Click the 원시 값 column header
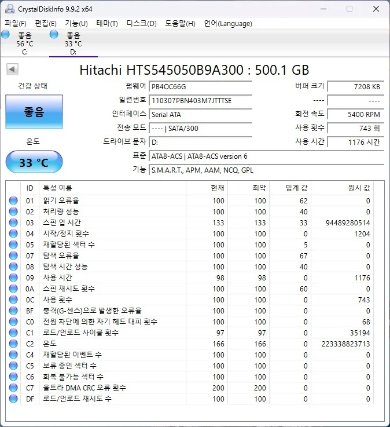The image size is (390, 427). 342,188
